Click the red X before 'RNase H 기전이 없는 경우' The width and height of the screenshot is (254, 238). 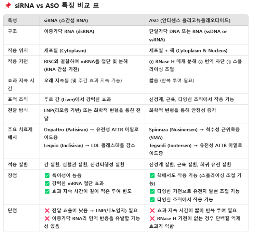pos(152,218)
